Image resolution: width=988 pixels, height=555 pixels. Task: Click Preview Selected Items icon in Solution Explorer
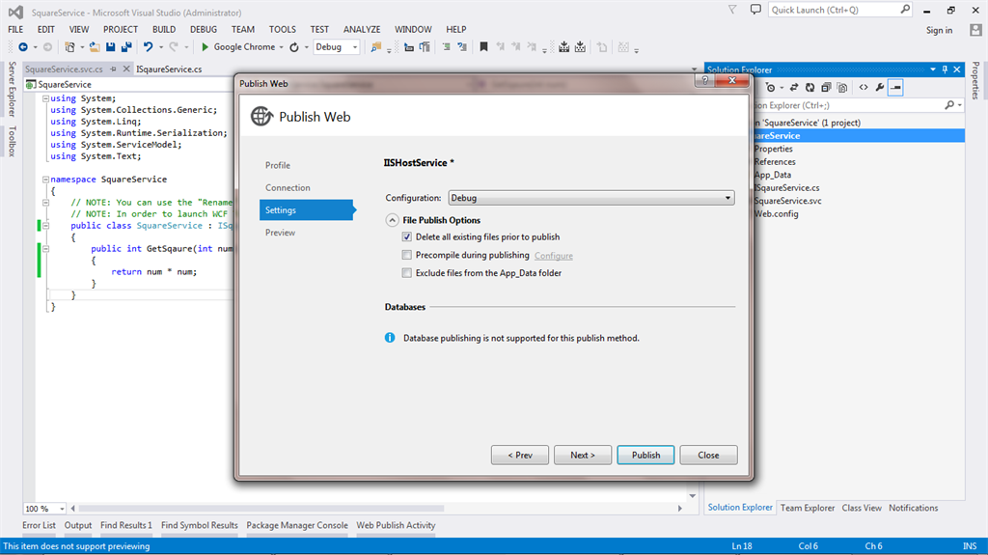click(895, 88)
